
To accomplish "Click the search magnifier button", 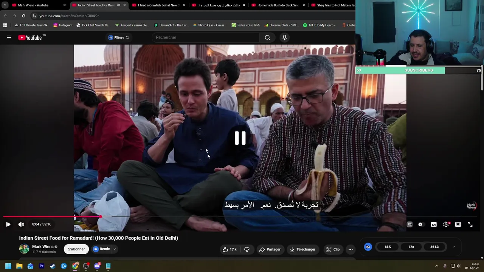I will coord(267,37).
